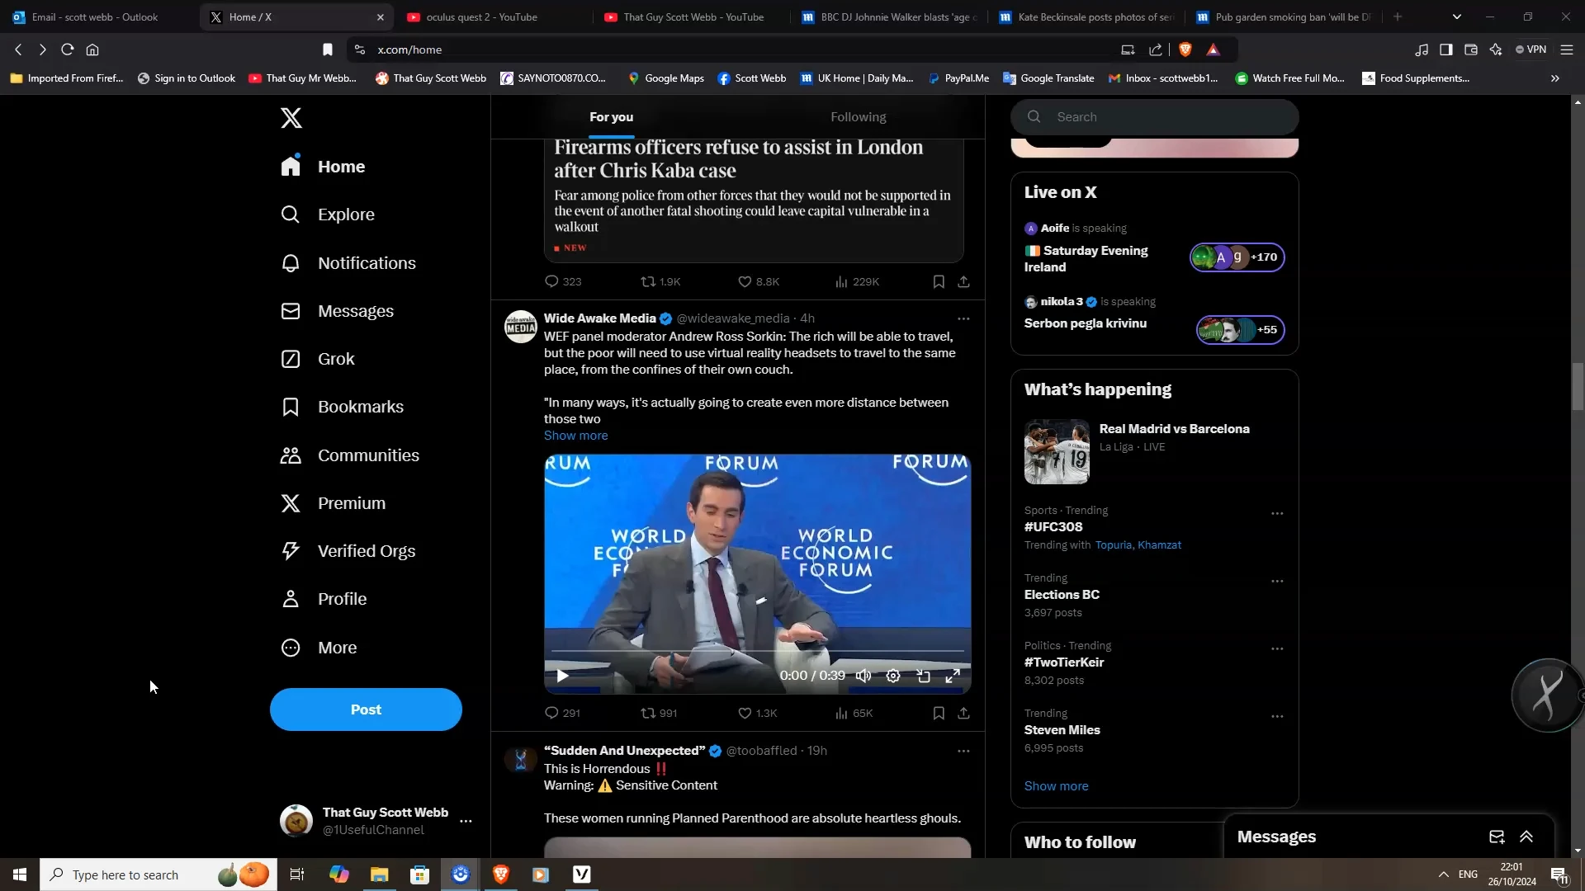Open options for Wide Awake Media post
This screenshot has width=1585, height=891.
tap(963, 318)
